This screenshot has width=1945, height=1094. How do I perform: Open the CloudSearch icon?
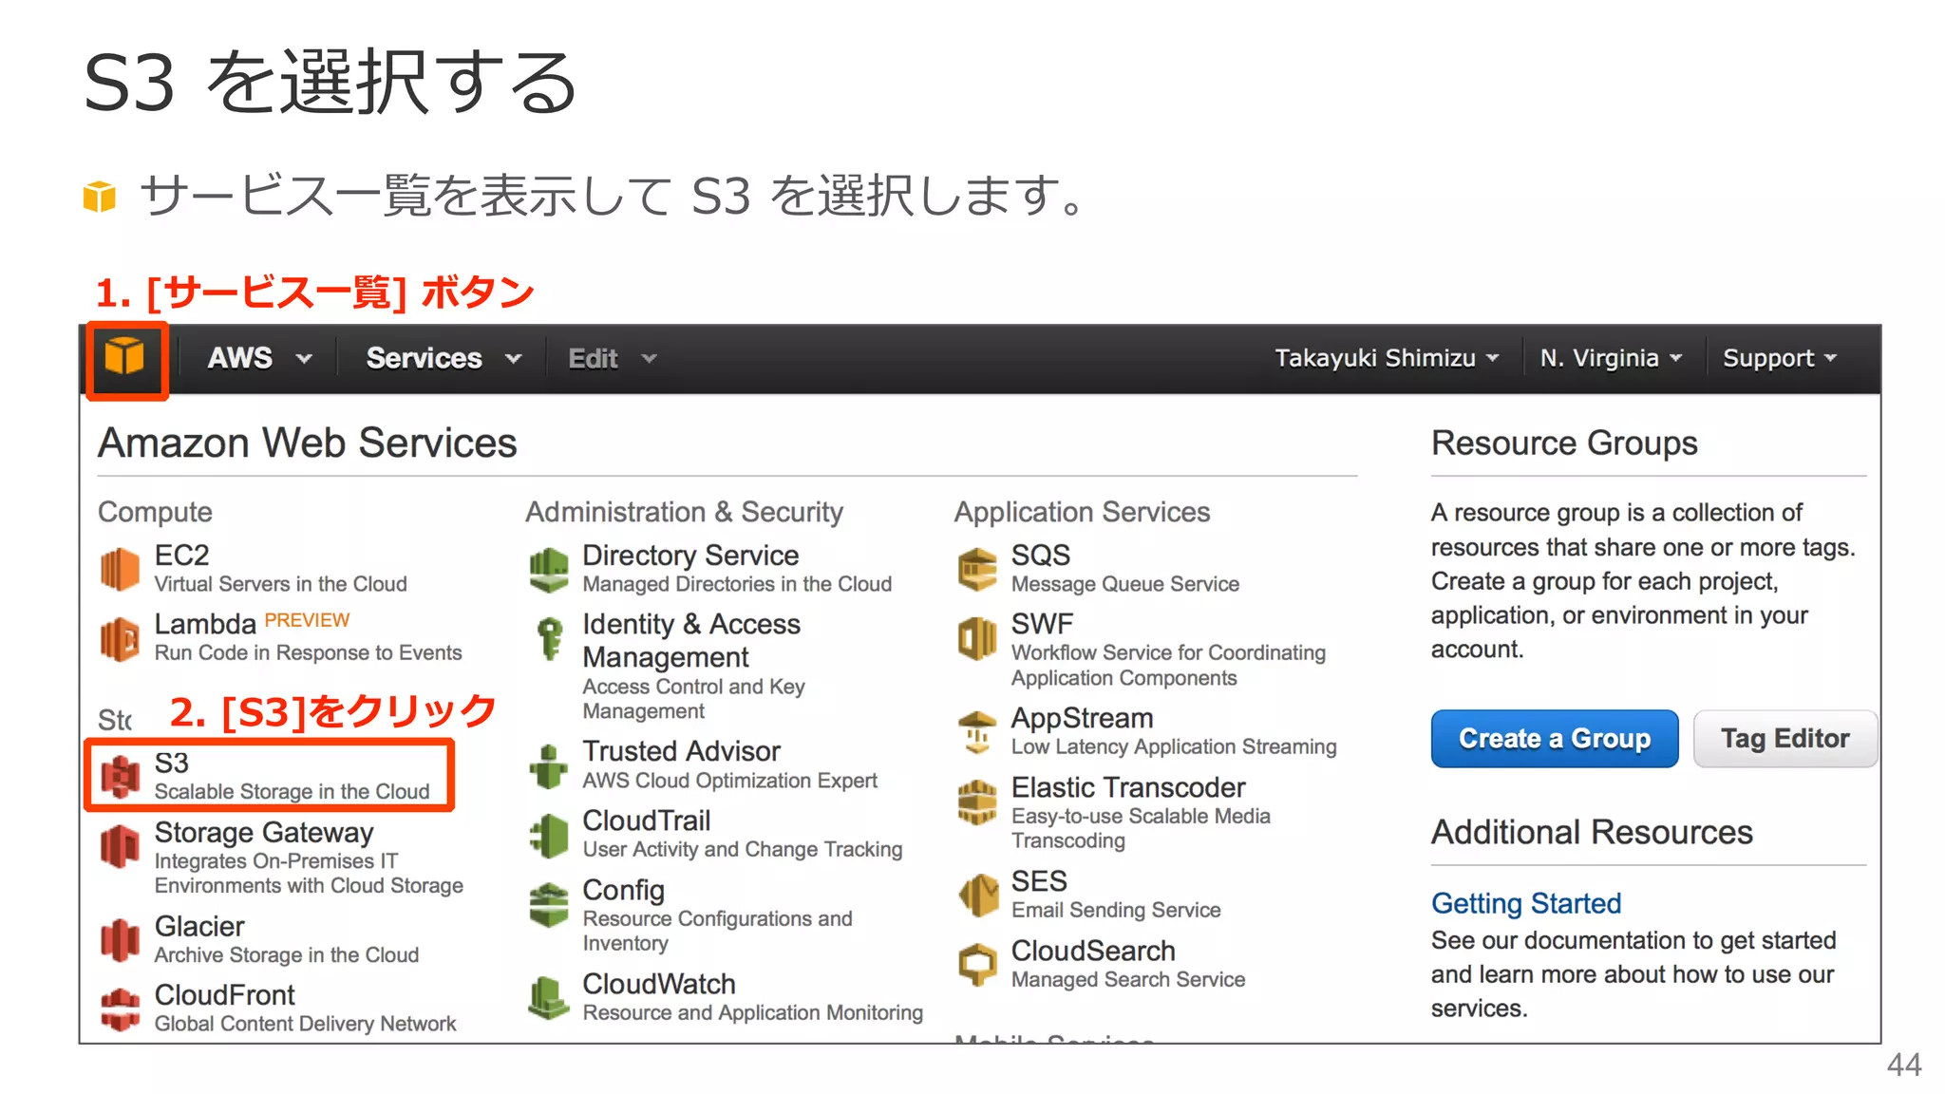977,965
